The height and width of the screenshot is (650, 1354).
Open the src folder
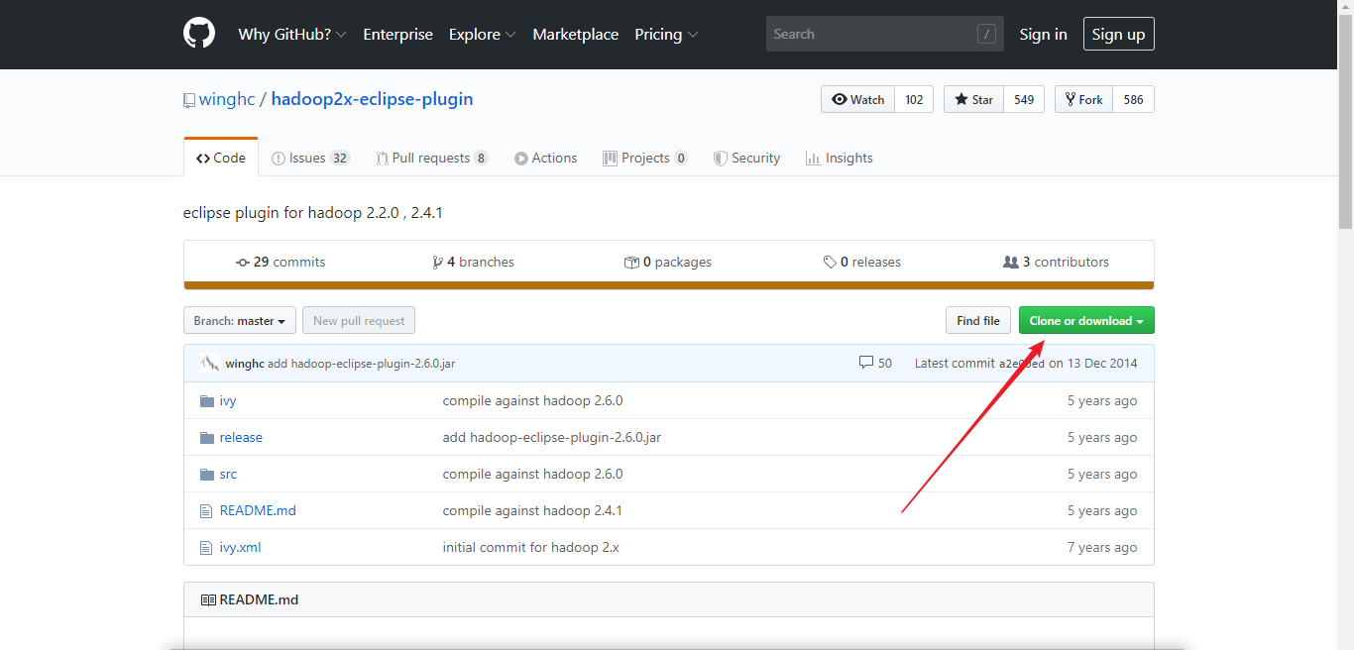[x=228, y=475]
